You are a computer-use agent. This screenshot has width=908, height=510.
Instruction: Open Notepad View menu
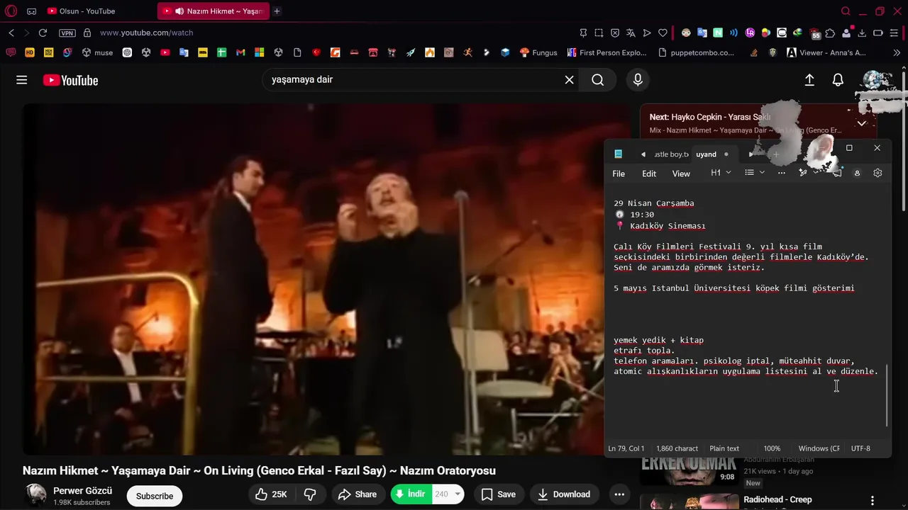click(681, 174)
